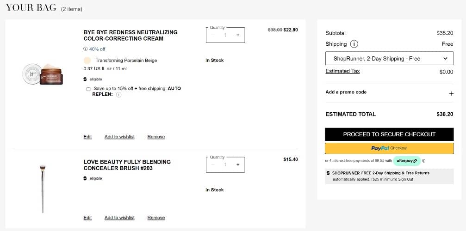The height and width of the screenshot is (231, 466).
Task: Enable Auto Replen savings checkbox
Action: point(88,89)
